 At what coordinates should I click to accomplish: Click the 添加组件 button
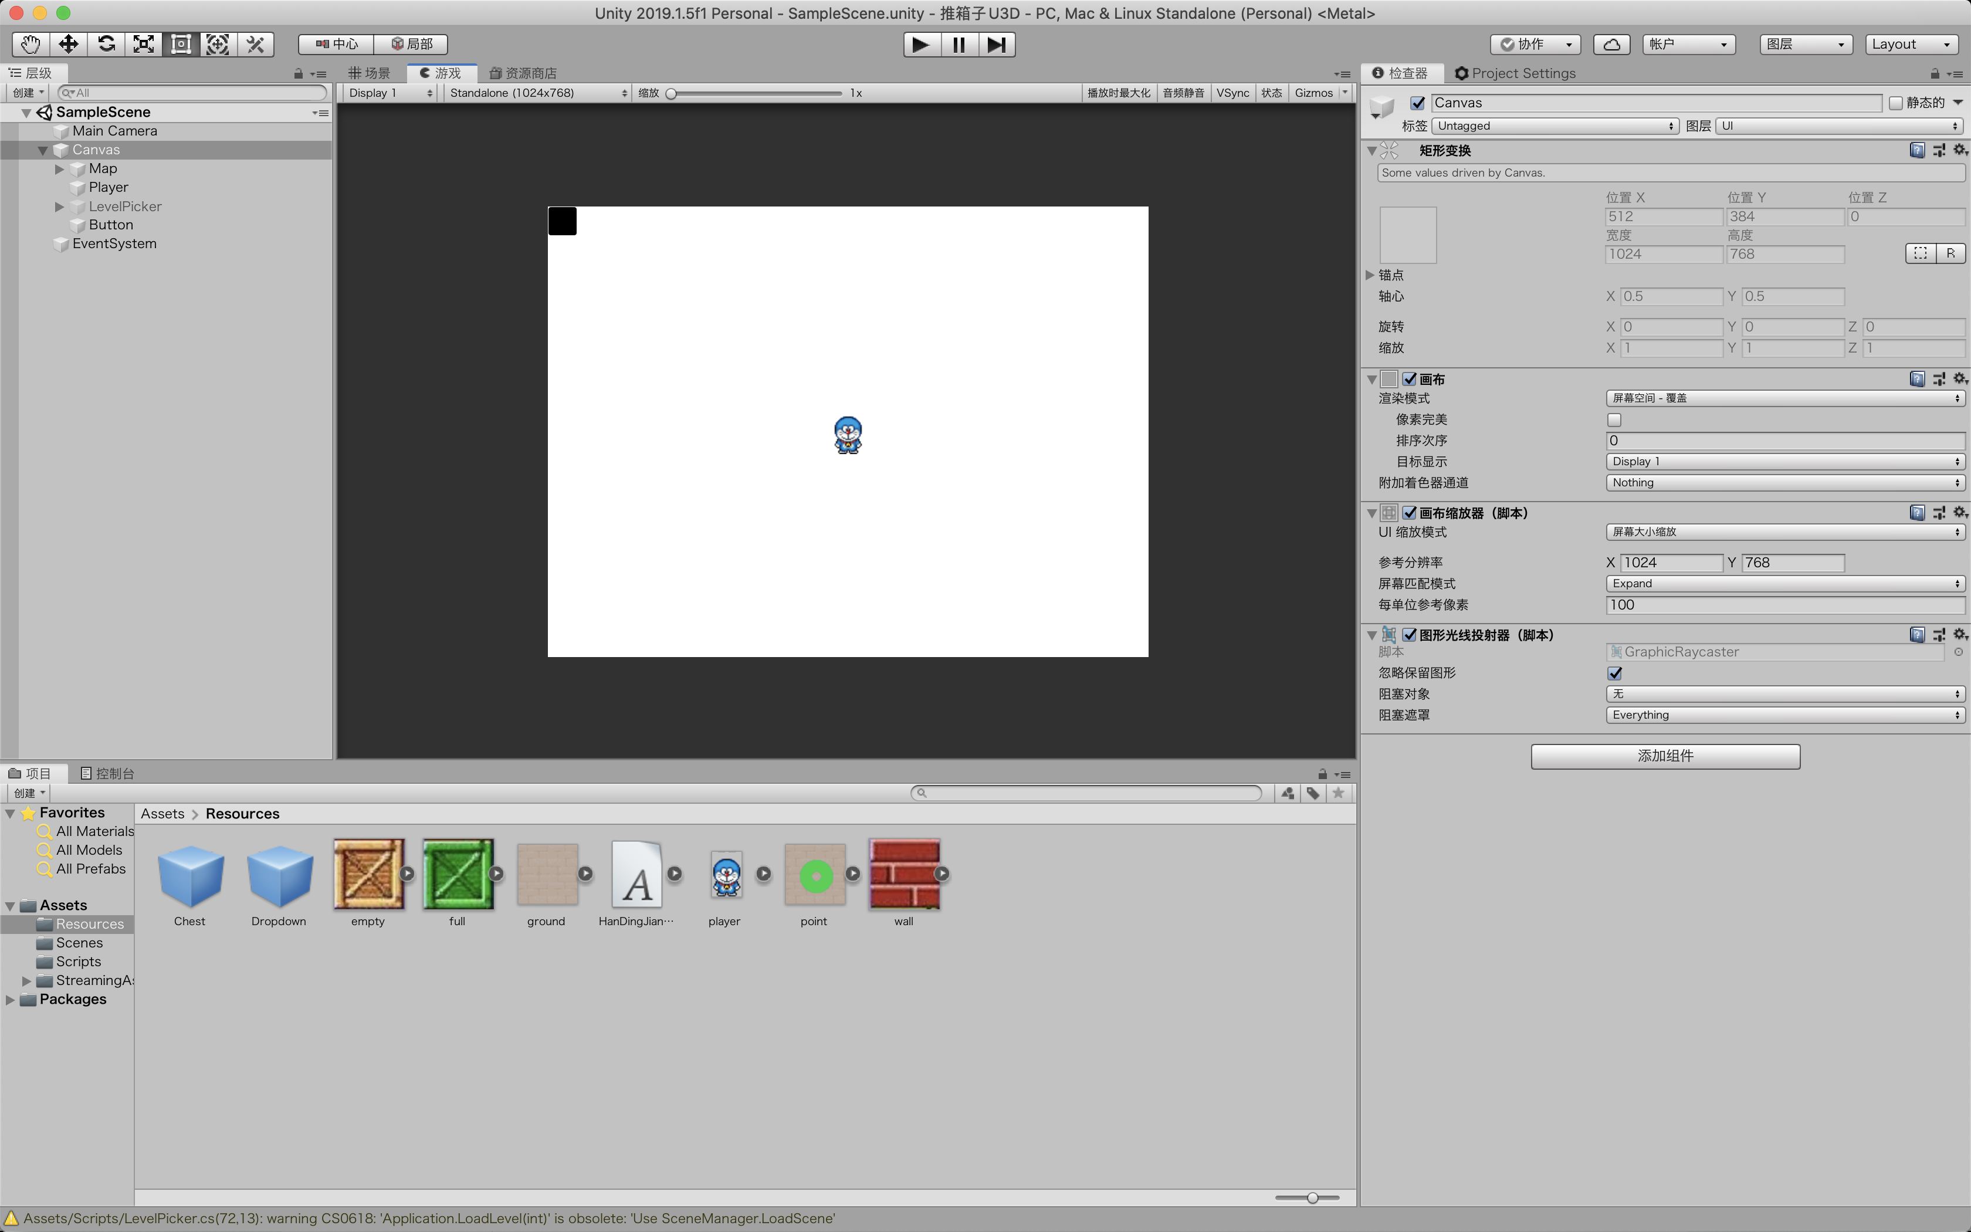click(x=1665, y=756)
